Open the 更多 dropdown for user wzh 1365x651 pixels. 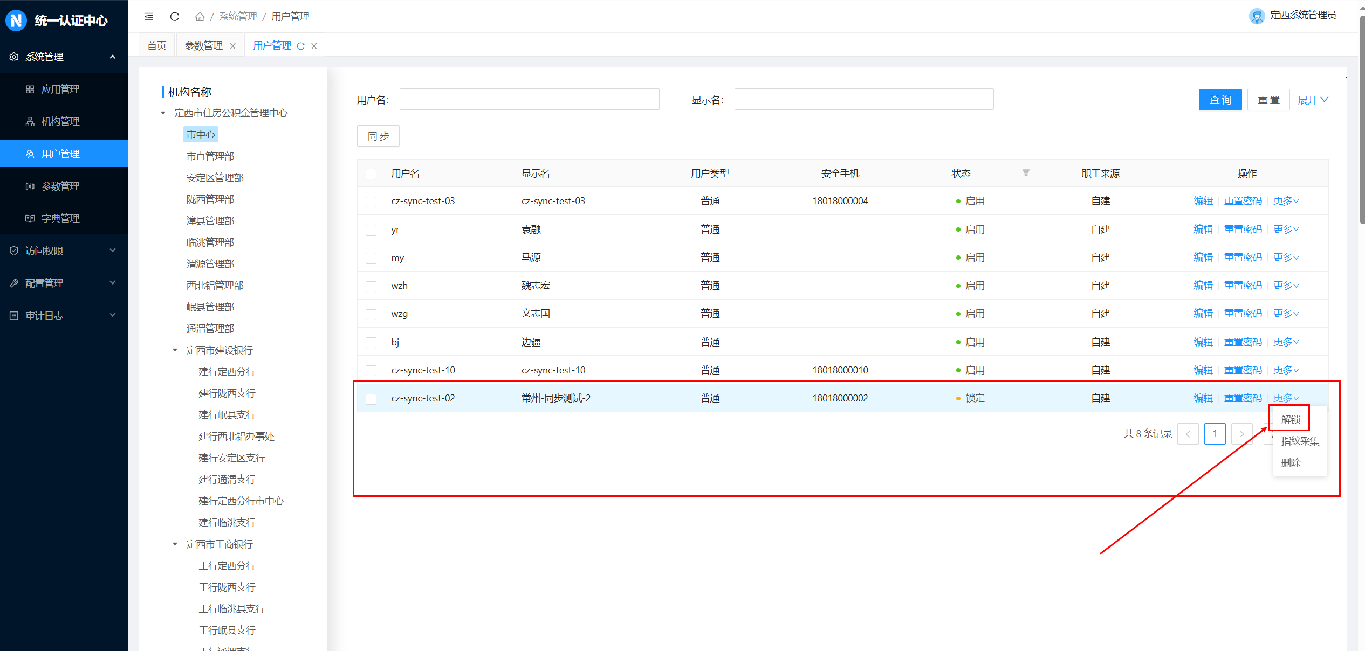coord(1286,286)
